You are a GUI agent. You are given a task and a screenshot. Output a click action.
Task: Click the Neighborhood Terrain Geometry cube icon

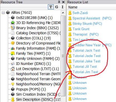coord(13,79)
